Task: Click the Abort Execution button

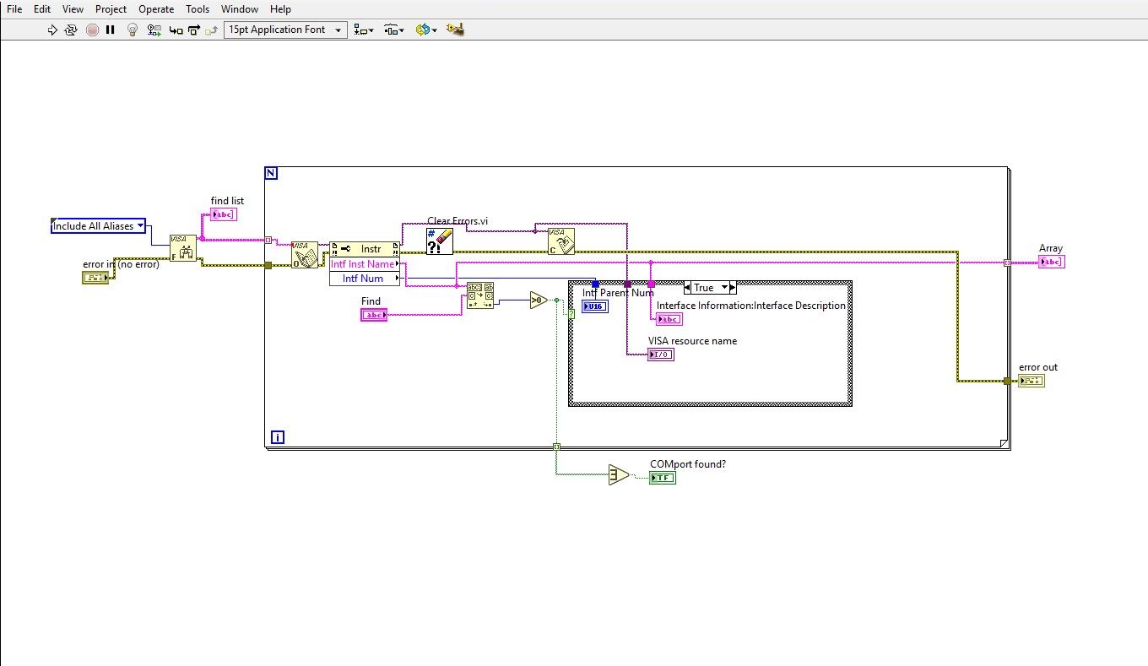Action: (92, 30)
